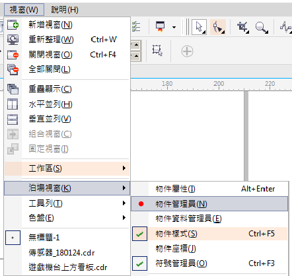Click the 水平並列 tile icon
Image resolution: width=292 pixels, height=276 pixels.
pos(13,104)
